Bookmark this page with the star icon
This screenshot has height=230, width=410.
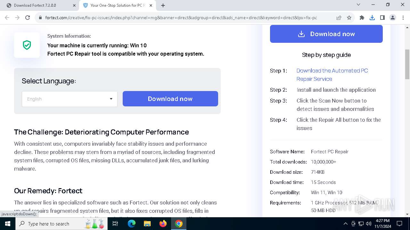click(349, 18)
